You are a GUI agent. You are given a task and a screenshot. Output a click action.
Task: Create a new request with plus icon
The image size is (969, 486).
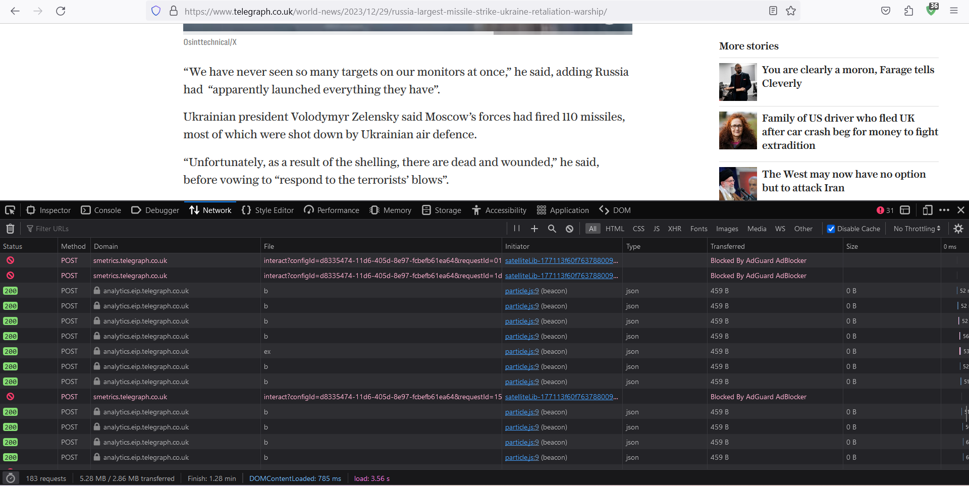(534, 229)
